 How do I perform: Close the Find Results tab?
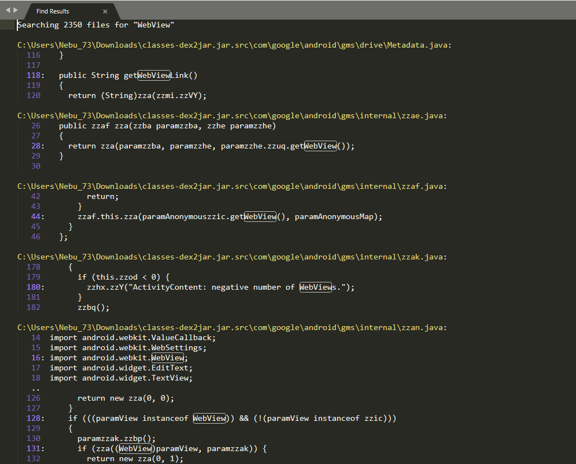(105, 11)
